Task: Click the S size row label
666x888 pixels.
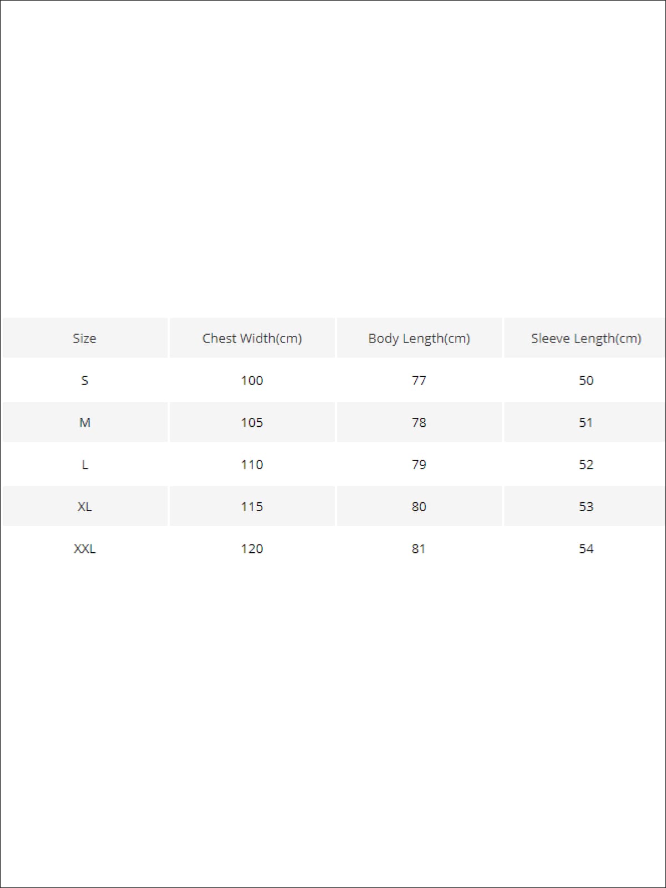Action: (84, 380)
